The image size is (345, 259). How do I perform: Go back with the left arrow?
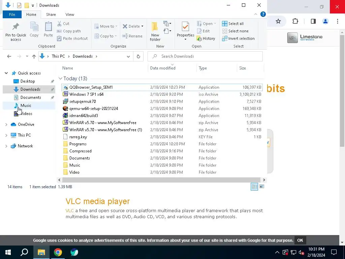point(9,56)
